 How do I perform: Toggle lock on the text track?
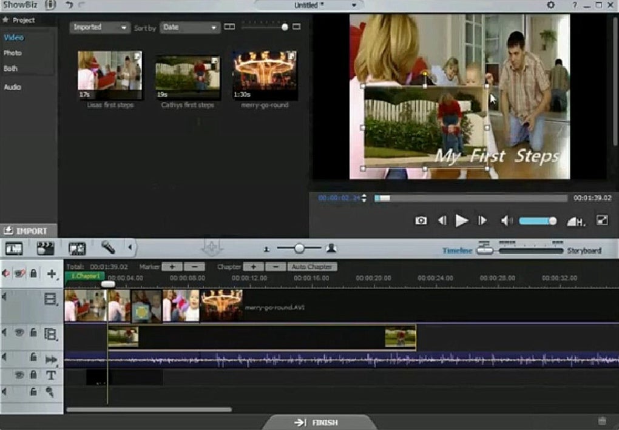(33, 374)
